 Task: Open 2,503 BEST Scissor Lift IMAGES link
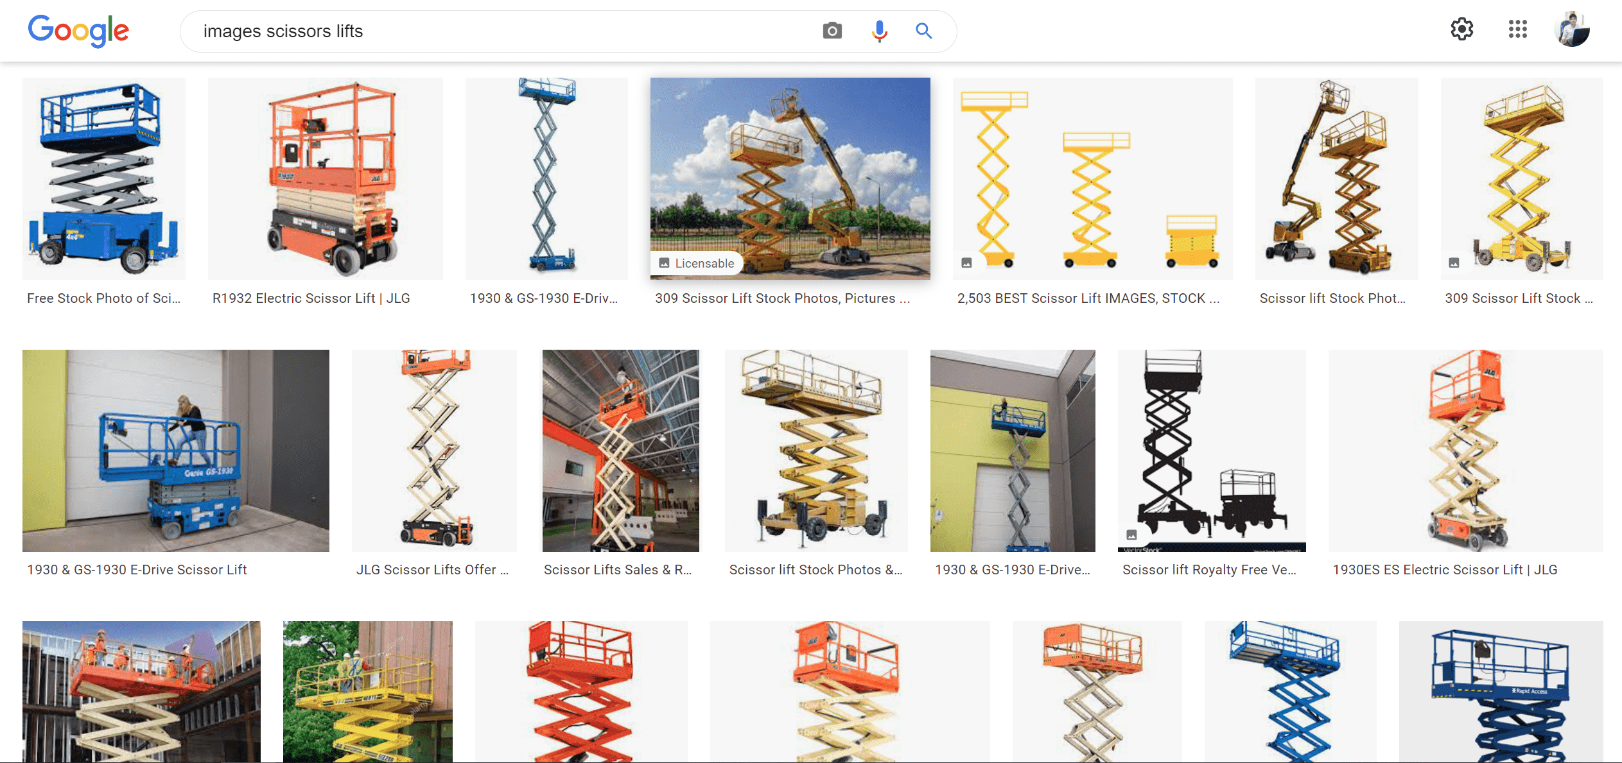click(1088, 298)
